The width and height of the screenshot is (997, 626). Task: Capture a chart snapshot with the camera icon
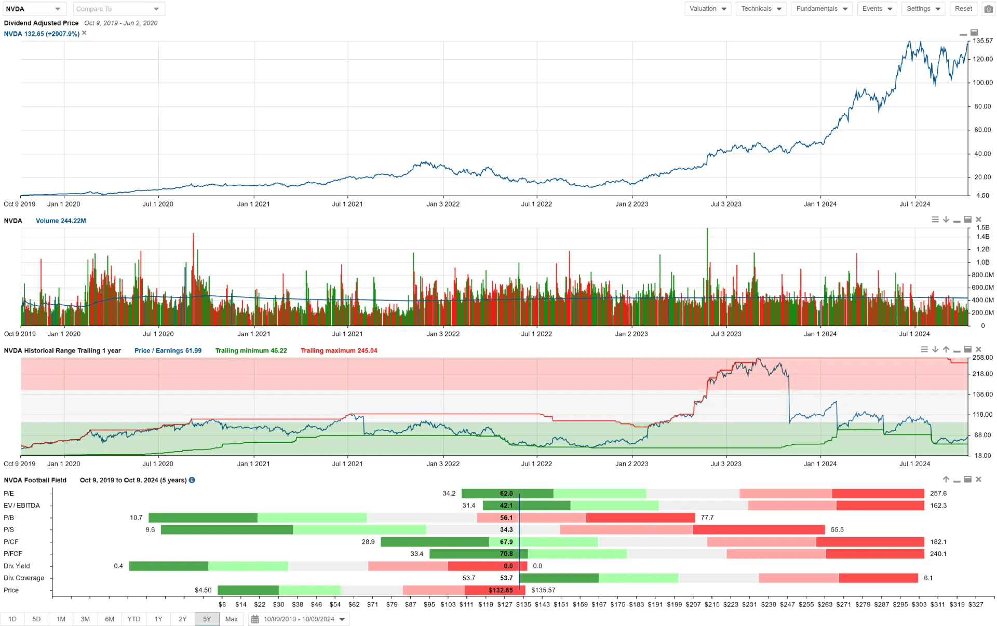pos(989,9)
